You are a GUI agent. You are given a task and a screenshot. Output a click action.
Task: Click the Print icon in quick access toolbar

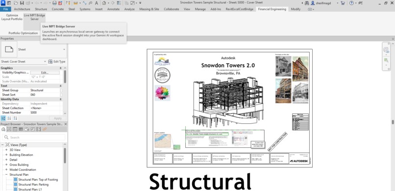pos(55,3)
